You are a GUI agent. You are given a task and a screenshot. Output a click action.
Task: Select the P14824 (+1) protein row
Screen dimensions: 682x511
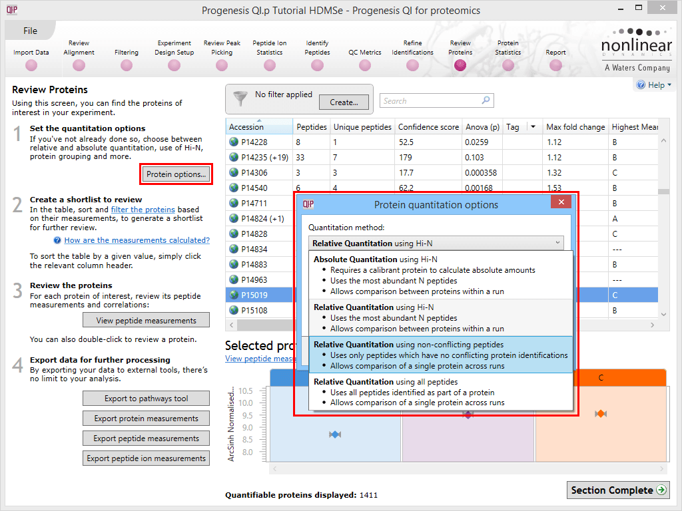click(260, 218)
